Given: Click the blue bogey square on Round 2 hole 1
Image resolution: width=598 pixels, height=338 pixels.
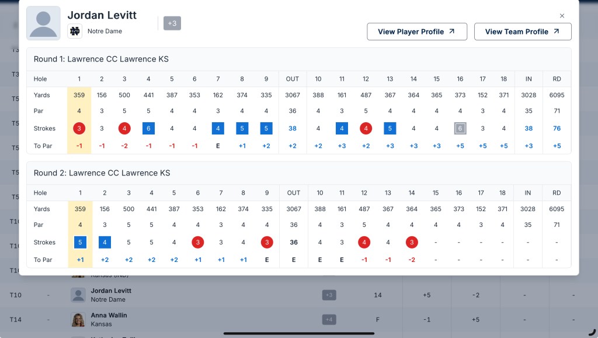Looking at the screenshot, I should pyautogui.click(x=80, y=242).
